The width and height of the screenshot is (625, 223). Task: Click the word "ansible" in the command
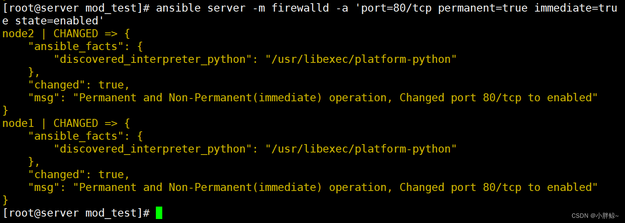(178, 8)
